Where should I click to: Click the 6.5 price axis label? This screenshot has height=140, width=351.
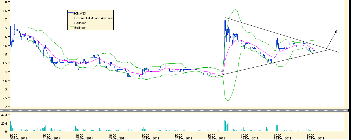pos(5,28)
